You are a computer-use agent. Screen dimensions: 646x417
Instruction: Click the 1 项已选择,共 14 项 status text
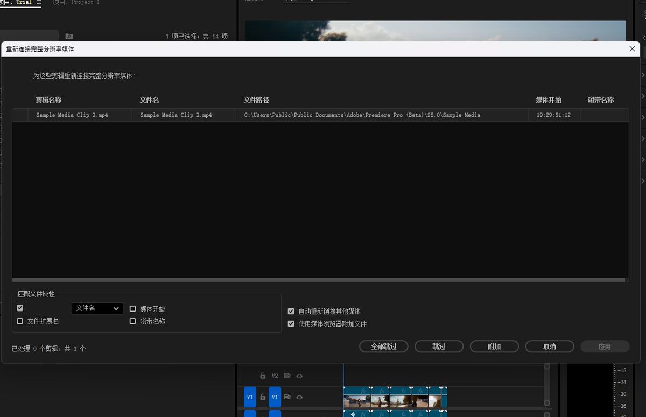[x=196, y=36]
